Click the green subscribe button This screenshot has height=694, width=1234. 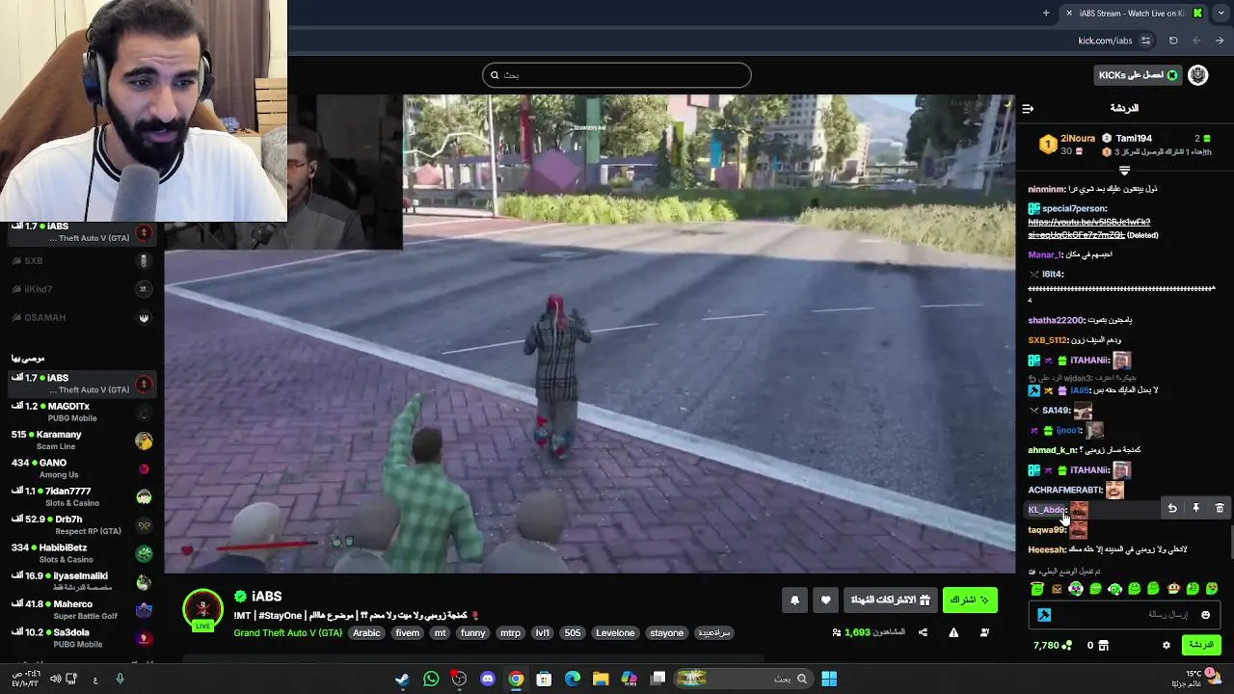tap(970, 601)
